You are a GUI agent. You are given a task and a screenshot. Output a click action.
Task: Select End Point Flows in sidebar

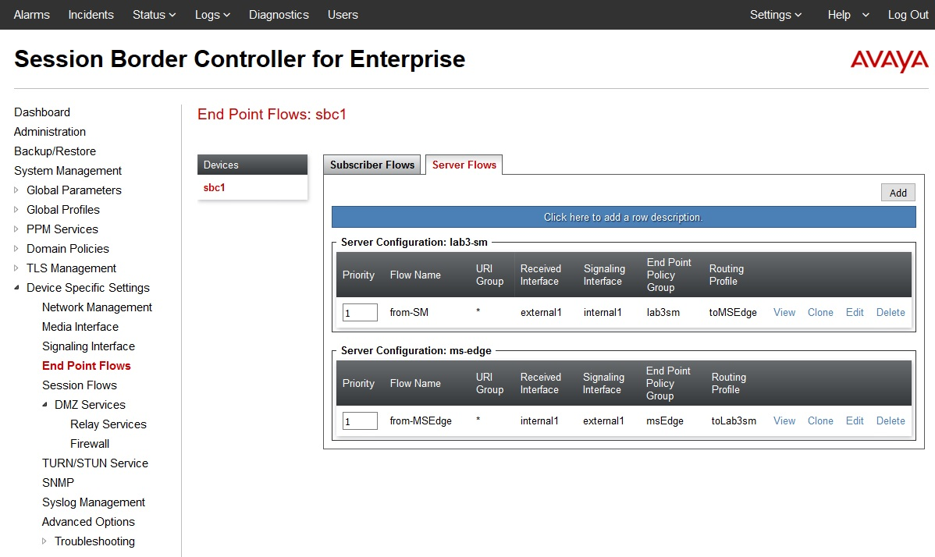click(86, 366)
